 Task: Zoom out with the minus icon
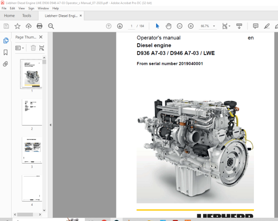[179, 26]
